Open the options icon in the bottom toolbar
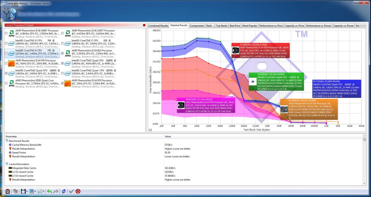The height and width of the screenshot is (197, 371). coord(8,191)
